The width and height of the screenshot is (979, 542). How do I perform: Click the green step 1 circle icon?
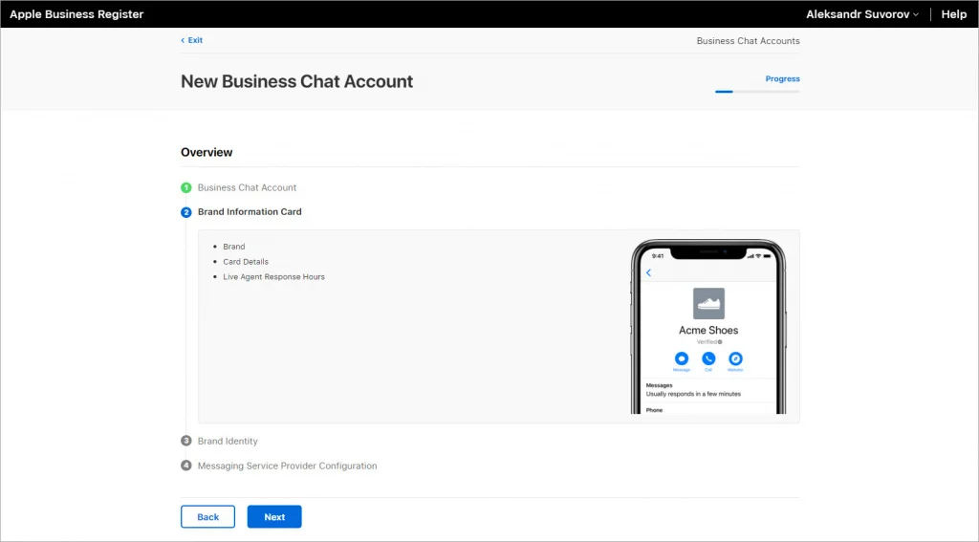click(186, 187)
